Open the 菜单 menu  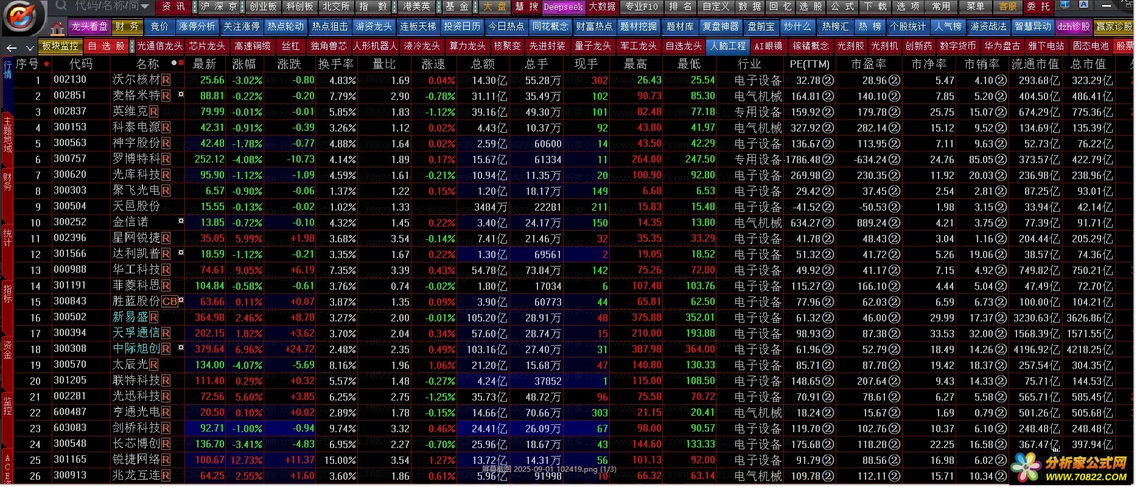tap(975, 6)
